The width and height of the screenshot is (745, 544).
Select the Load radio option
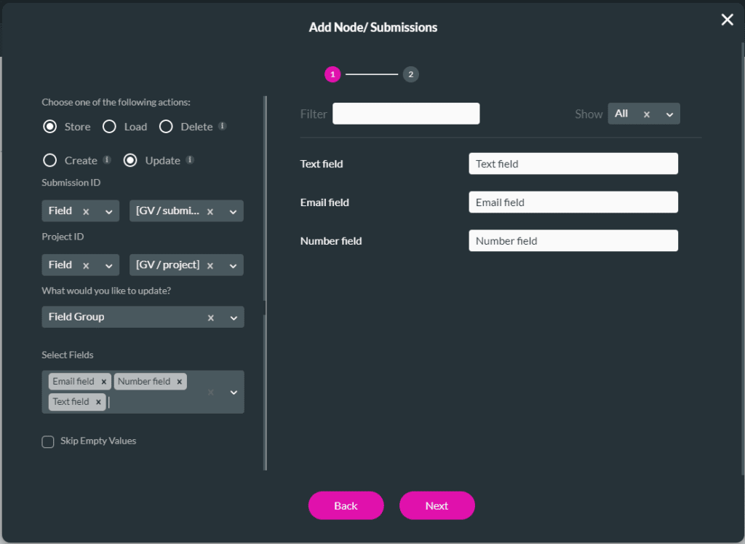110,127
